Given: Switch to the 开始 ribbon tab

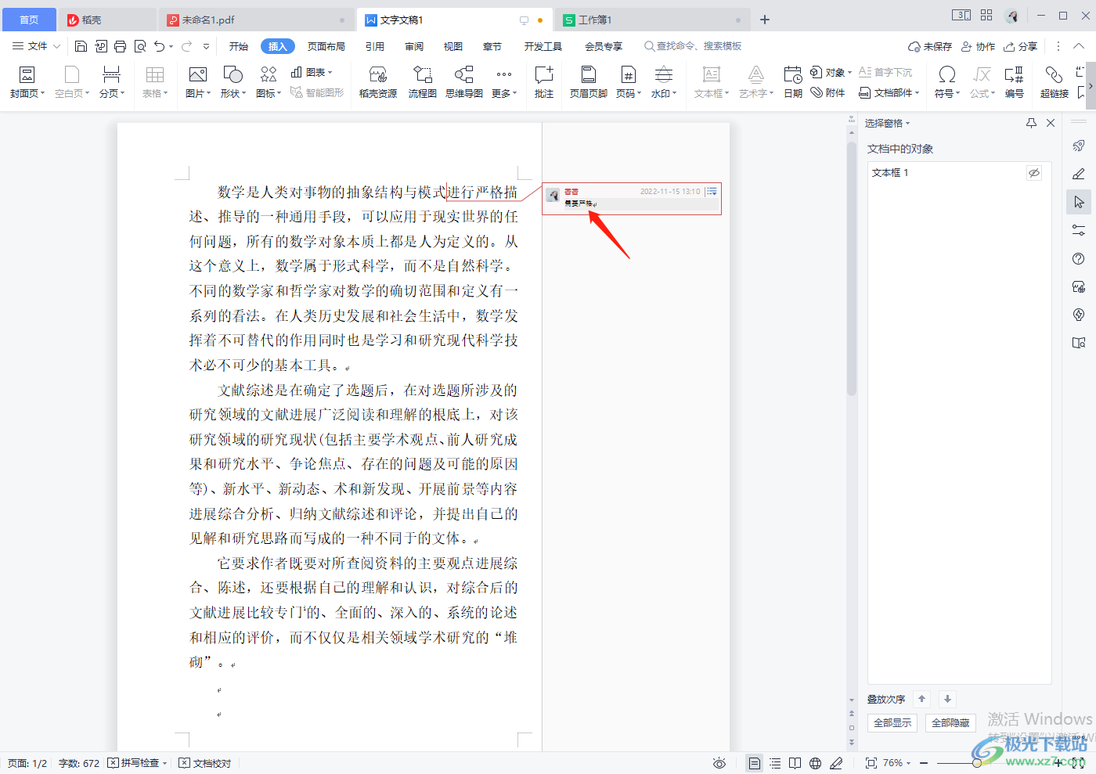Looking at the screenshot, I should click(x=239, y=46).
